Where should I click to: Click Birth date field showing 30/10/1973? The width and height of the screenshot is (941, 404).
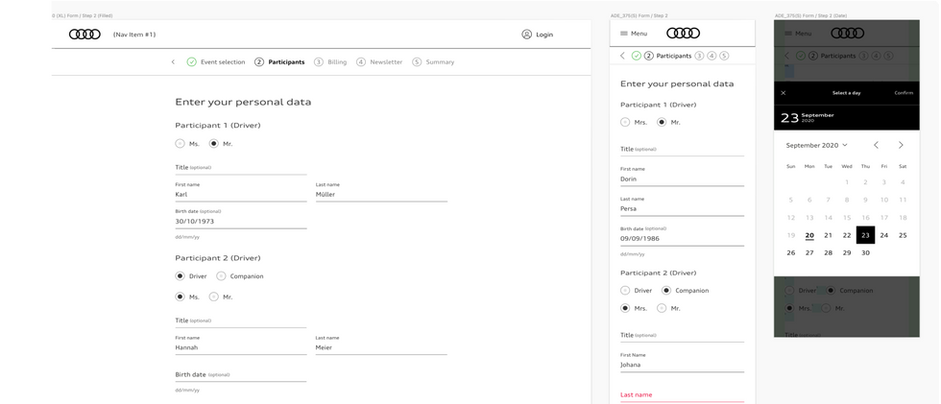click(x=241, y=219)
